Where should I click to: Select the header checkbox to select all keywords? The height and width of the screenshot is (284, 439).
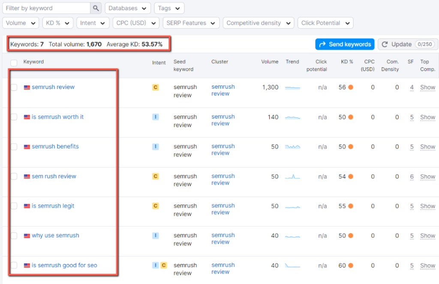click(x=13, y=62)
